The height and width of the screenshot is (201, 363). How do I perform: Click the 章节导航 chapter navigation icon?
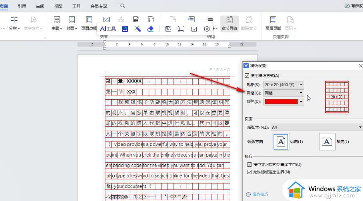[x=229, y=23]
